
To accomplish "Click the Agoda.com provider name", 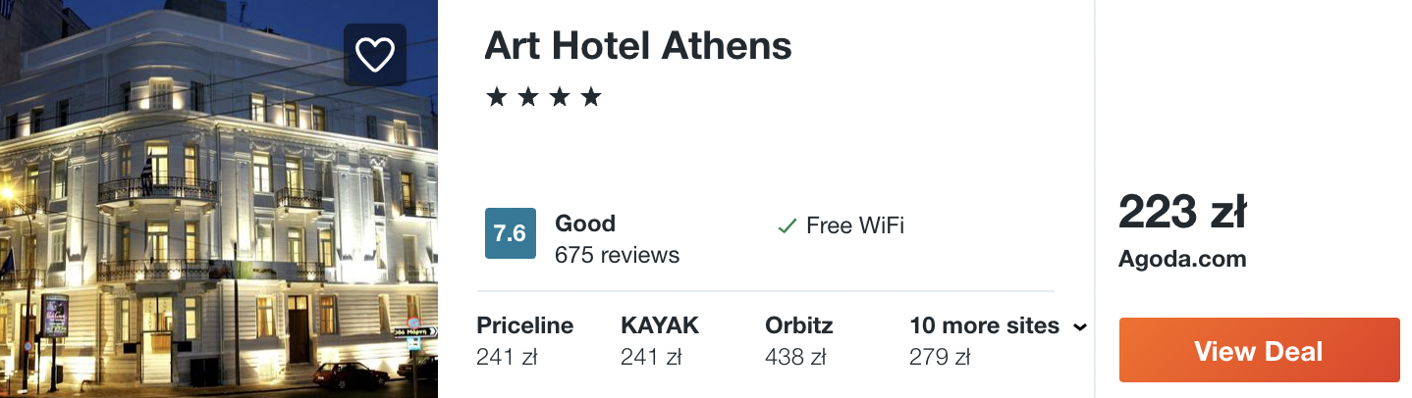I will pos(1182,260).
